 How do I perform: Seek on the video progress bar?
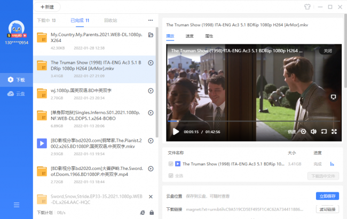254,121
